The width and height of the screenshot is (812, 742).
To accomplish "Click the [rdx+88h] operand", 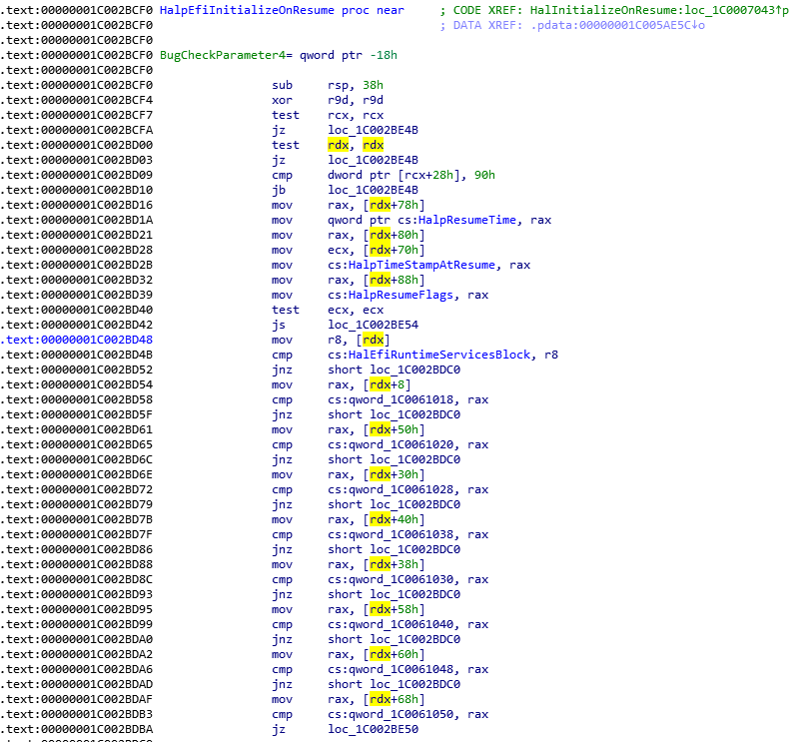I will (x=394, y=281).
